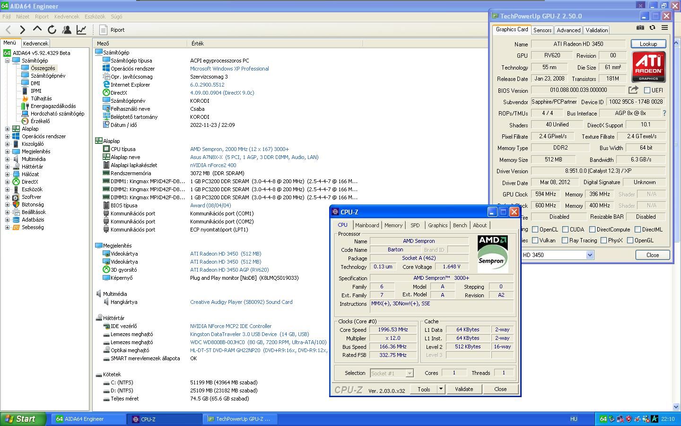This screenshot has width=681, height=426.
Task: Save BIOS using export arrow icon
Action: tap(633, 90)
